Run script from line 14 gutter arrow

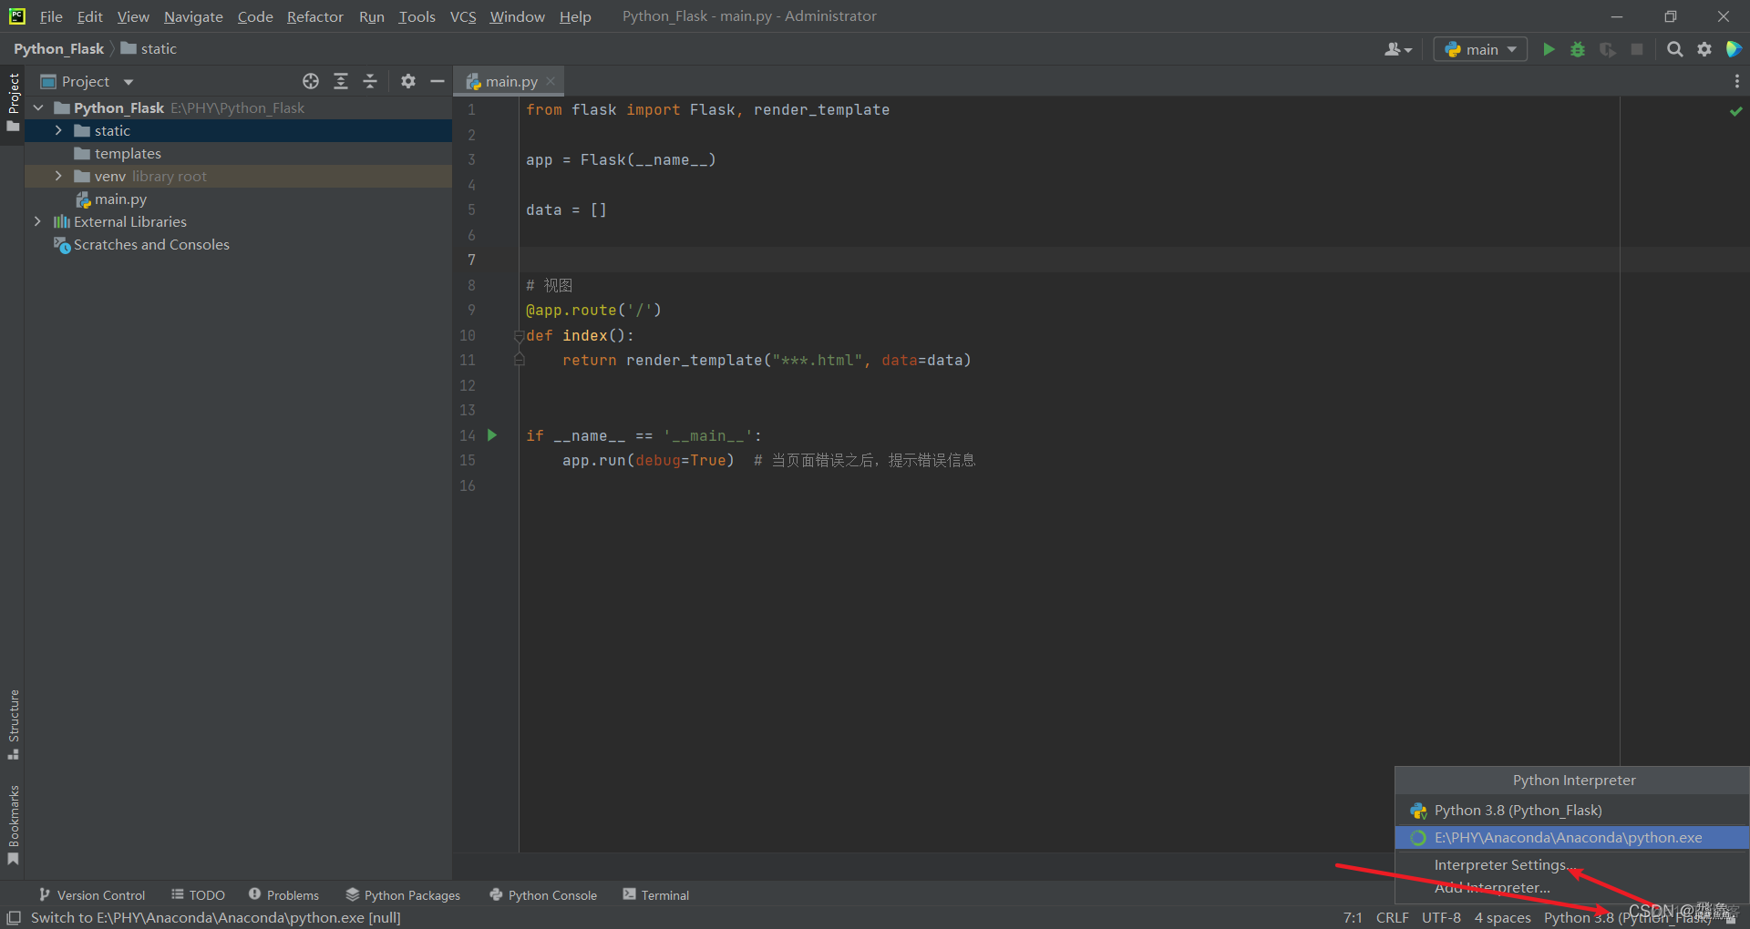click(492, 435)
